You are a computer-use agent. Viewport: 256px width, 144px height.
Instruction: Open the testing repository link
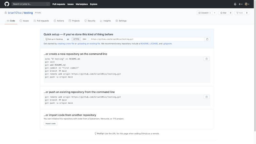[28, 13]
